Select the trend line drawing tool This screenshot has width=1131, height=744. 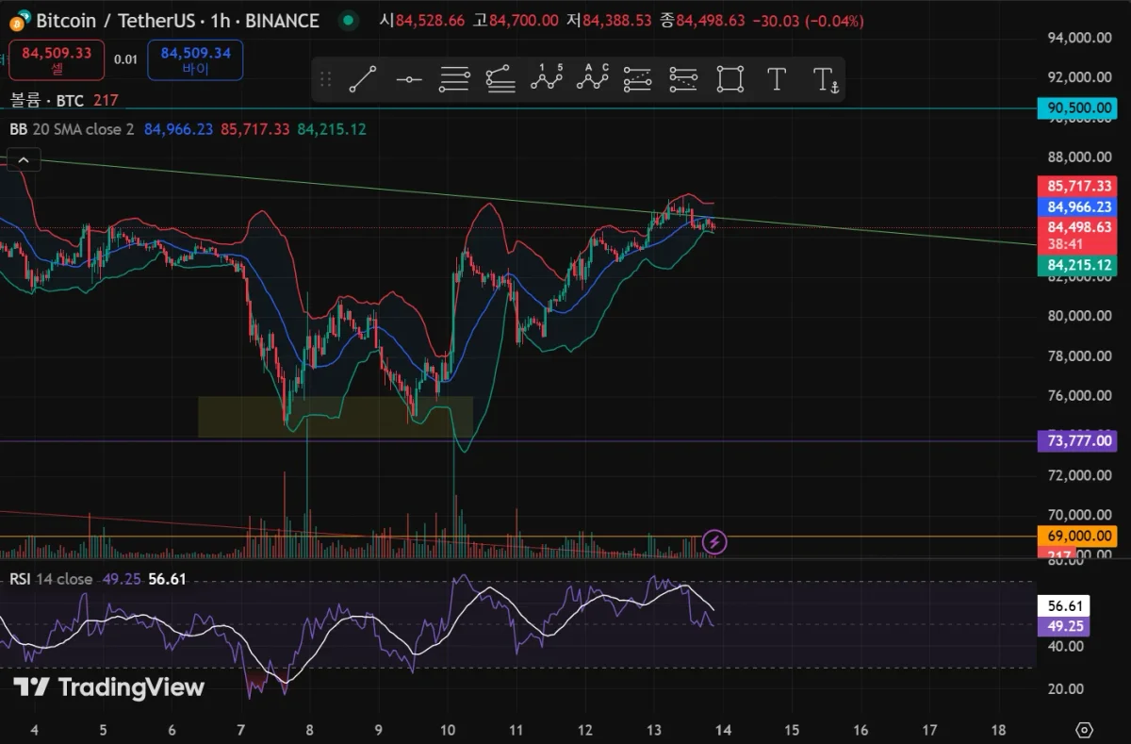tap(363, 79)
